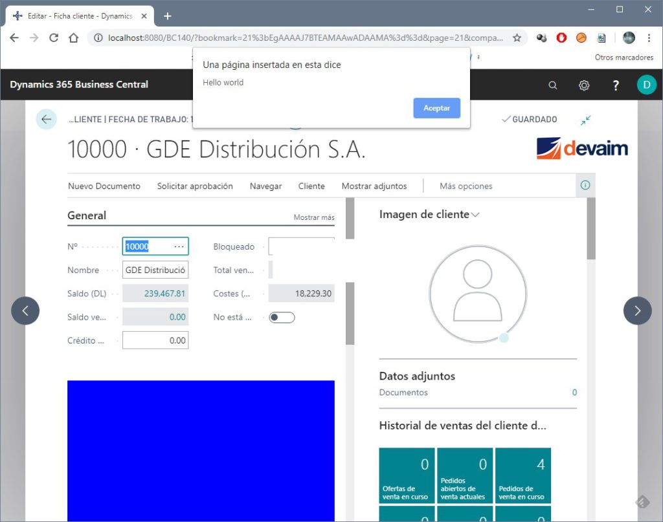Open the Business Central search magnifier

552,85
